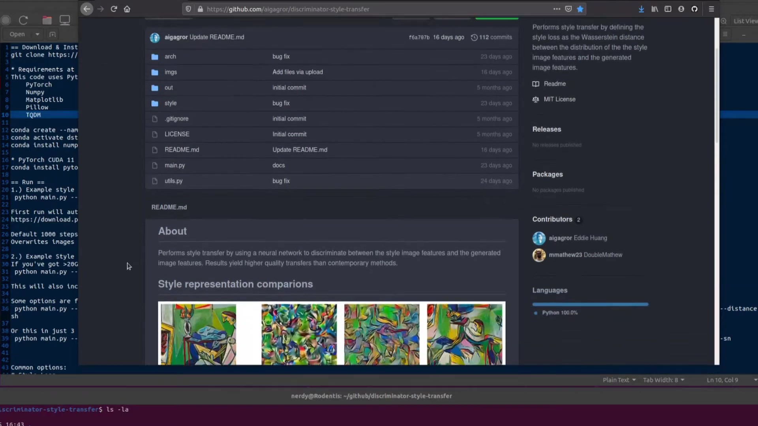The width and height of the screenshot is (758, 426).
Task: Click List View button in background window
Action: click(745, 21)
